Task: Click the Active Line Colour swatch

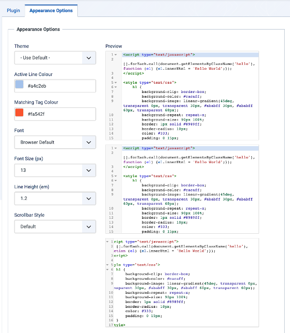Action: [x=19, y=84]
